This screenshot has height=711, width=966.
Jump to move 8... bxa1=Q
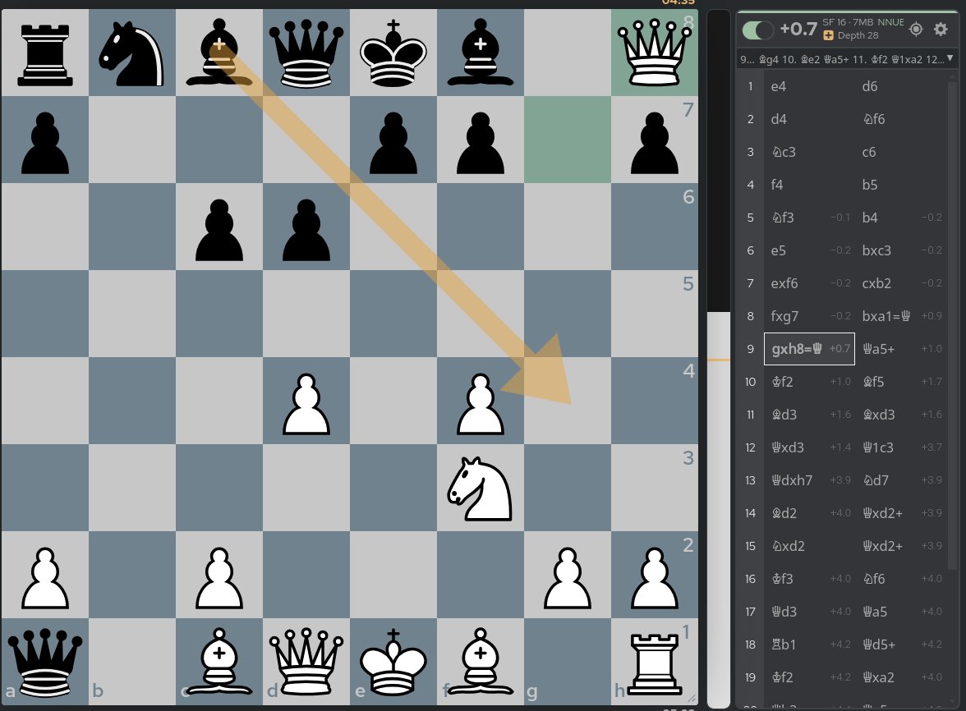coord(900,316)
